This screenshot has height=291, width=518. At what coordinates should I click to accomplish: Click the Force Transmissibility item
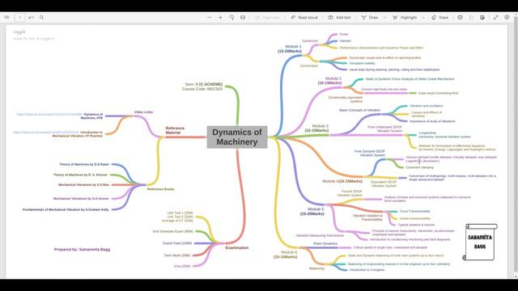click(x=415, y=211)
